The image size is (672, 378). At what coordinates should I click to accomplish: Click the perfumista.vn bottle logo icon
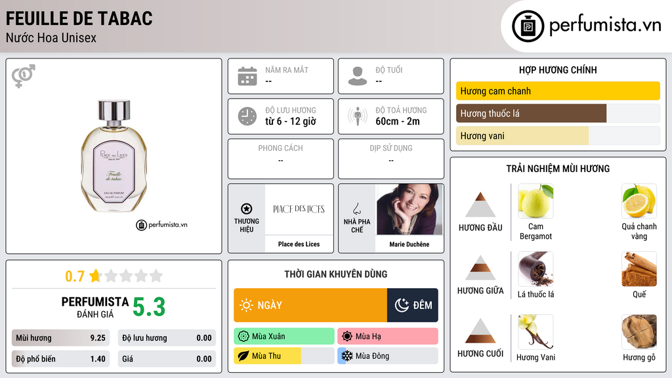pyautogui.click(x=528, y=26)
